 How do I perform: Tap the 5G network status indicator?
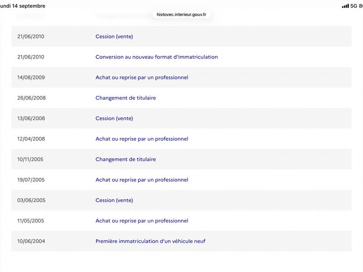[x=353, y=6]
